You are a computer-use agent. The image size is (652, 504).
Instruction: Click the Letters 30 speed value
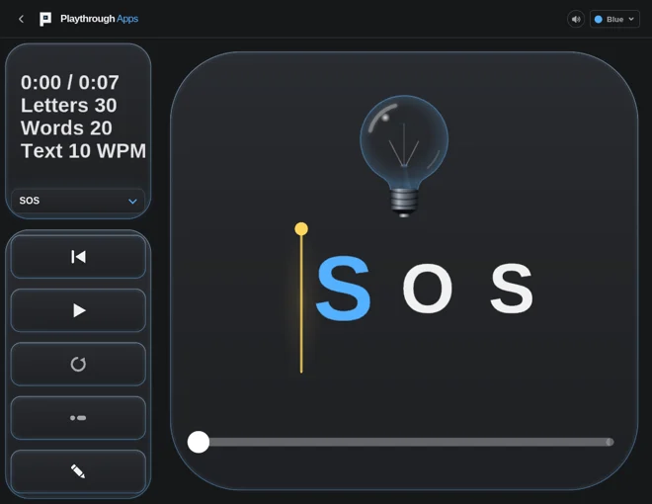[68, 105]
